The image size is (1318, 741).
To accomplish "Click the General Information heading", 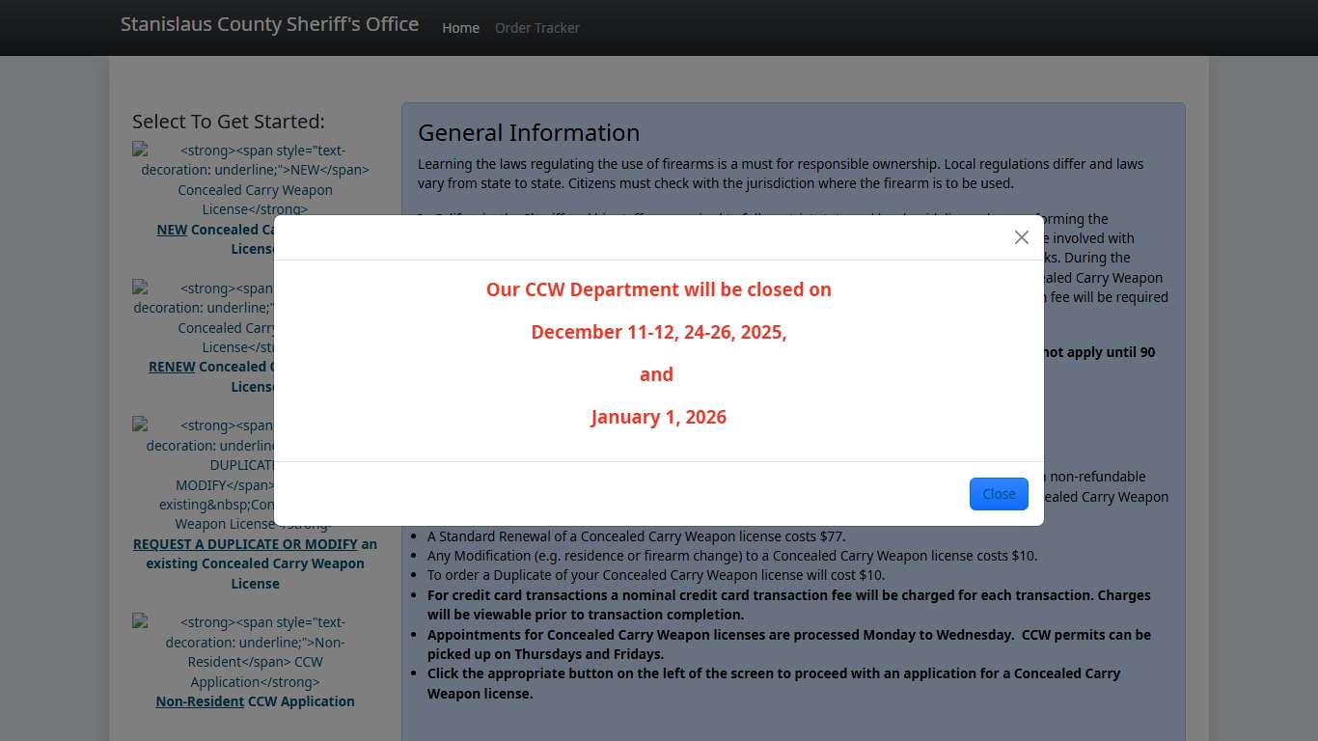I will tap(528, 132).
